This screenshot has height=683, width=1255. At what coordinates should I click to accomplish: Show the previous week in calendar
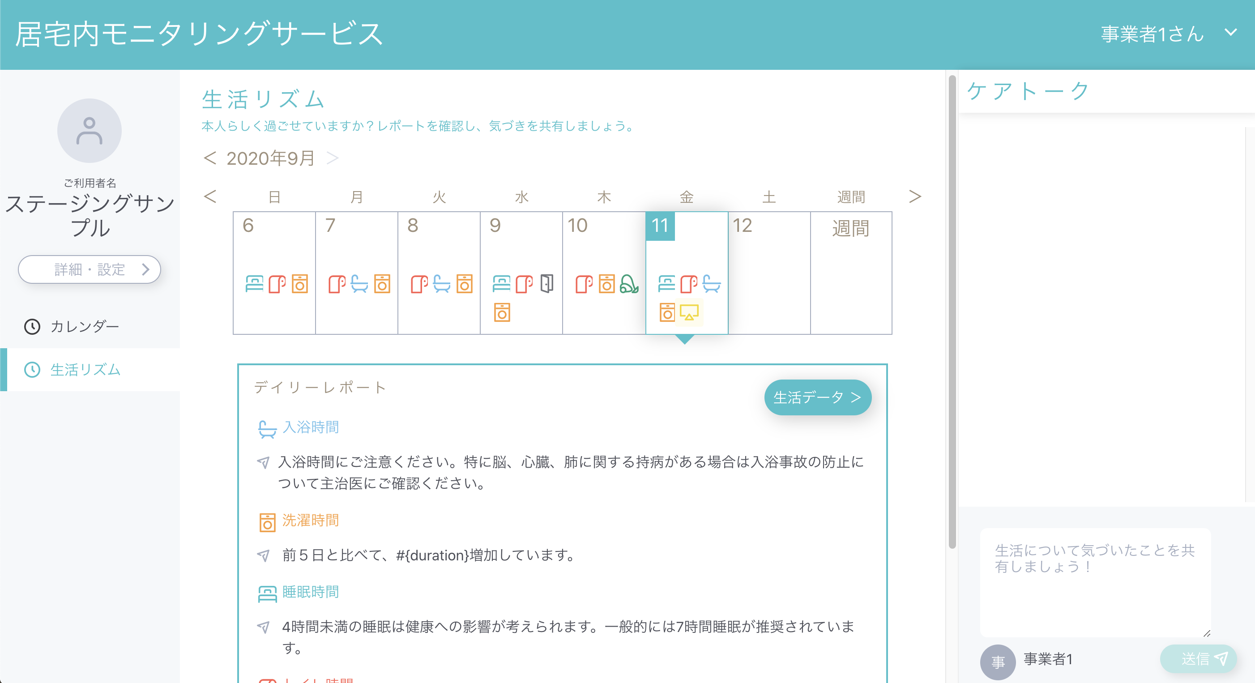pos(210,196)
